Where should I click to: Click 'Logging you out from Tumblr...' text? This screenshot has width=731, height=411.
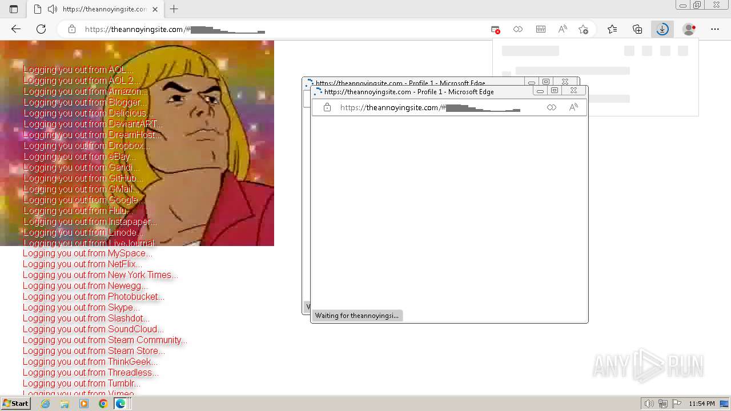[x=82, y=383]
